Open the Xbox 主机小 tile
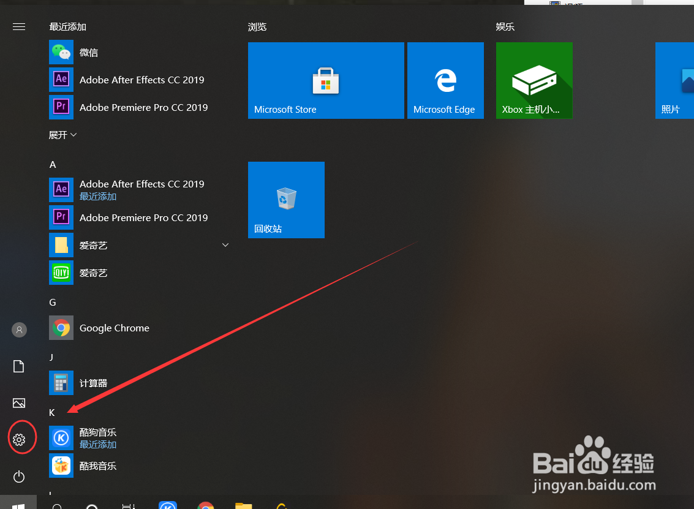The image size is (694, 509). 534,81
